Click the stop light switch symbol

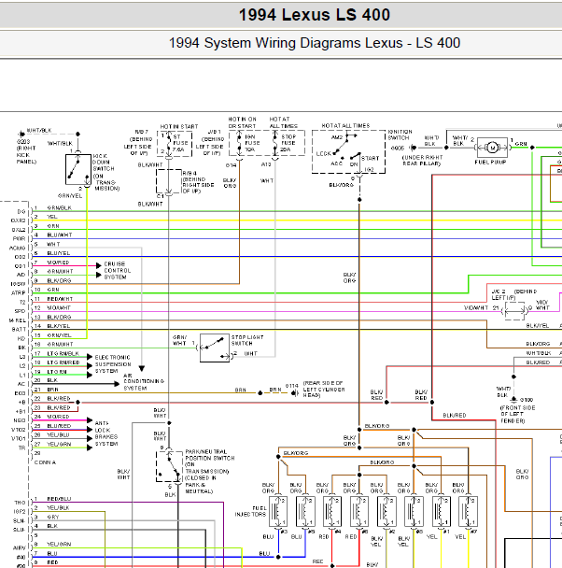(215, 348)
